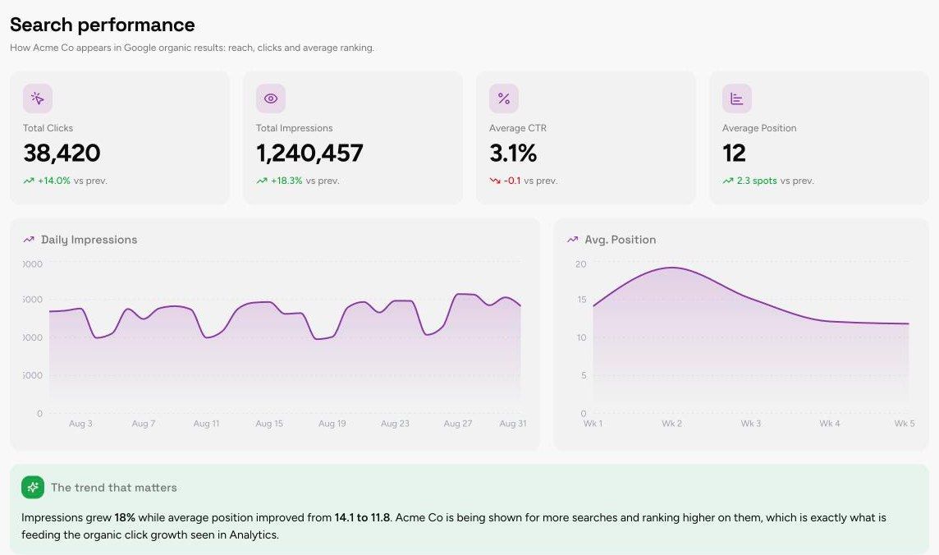Click the Wk 1 axis label

click(x=593, y=424)
